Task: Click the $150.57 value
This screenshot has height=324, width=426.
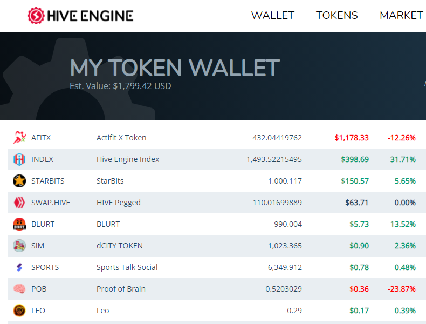Action: click(355, 181)
